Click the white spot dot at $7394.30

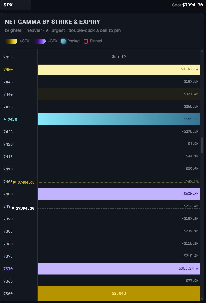click(13, 208)
